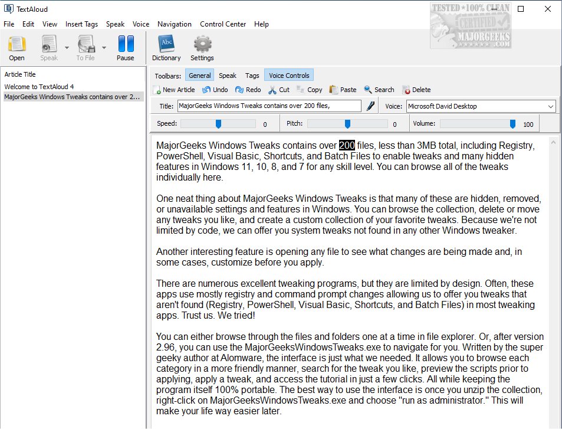Click the Speed slider handle
Viewport: 562px width, 429px height.
click(x=218, y=124)
